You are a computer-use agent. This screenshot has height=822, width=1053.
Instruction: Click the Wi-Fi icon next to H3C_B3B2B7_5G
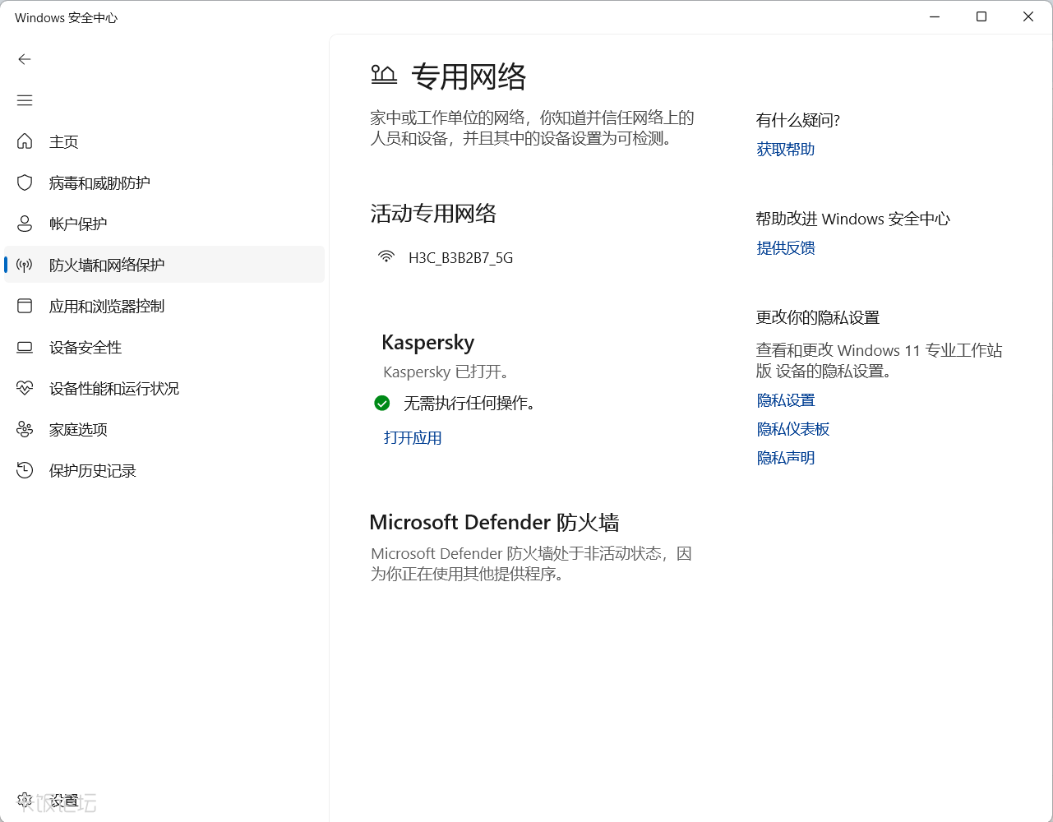(386, 256)
